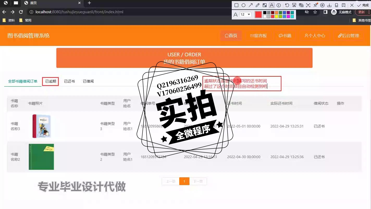This screenshot has width=371, height=209.
Task: Click the 上一页 pagination button
Action: pos(170,181)
